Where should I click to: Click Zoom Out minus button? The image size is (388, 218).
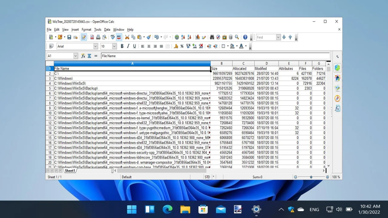click(296, 177)
